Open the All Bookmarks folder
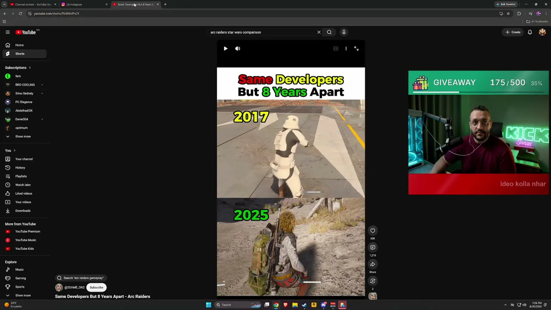This screenshot has height=310, width=551. tap(537, 22)
